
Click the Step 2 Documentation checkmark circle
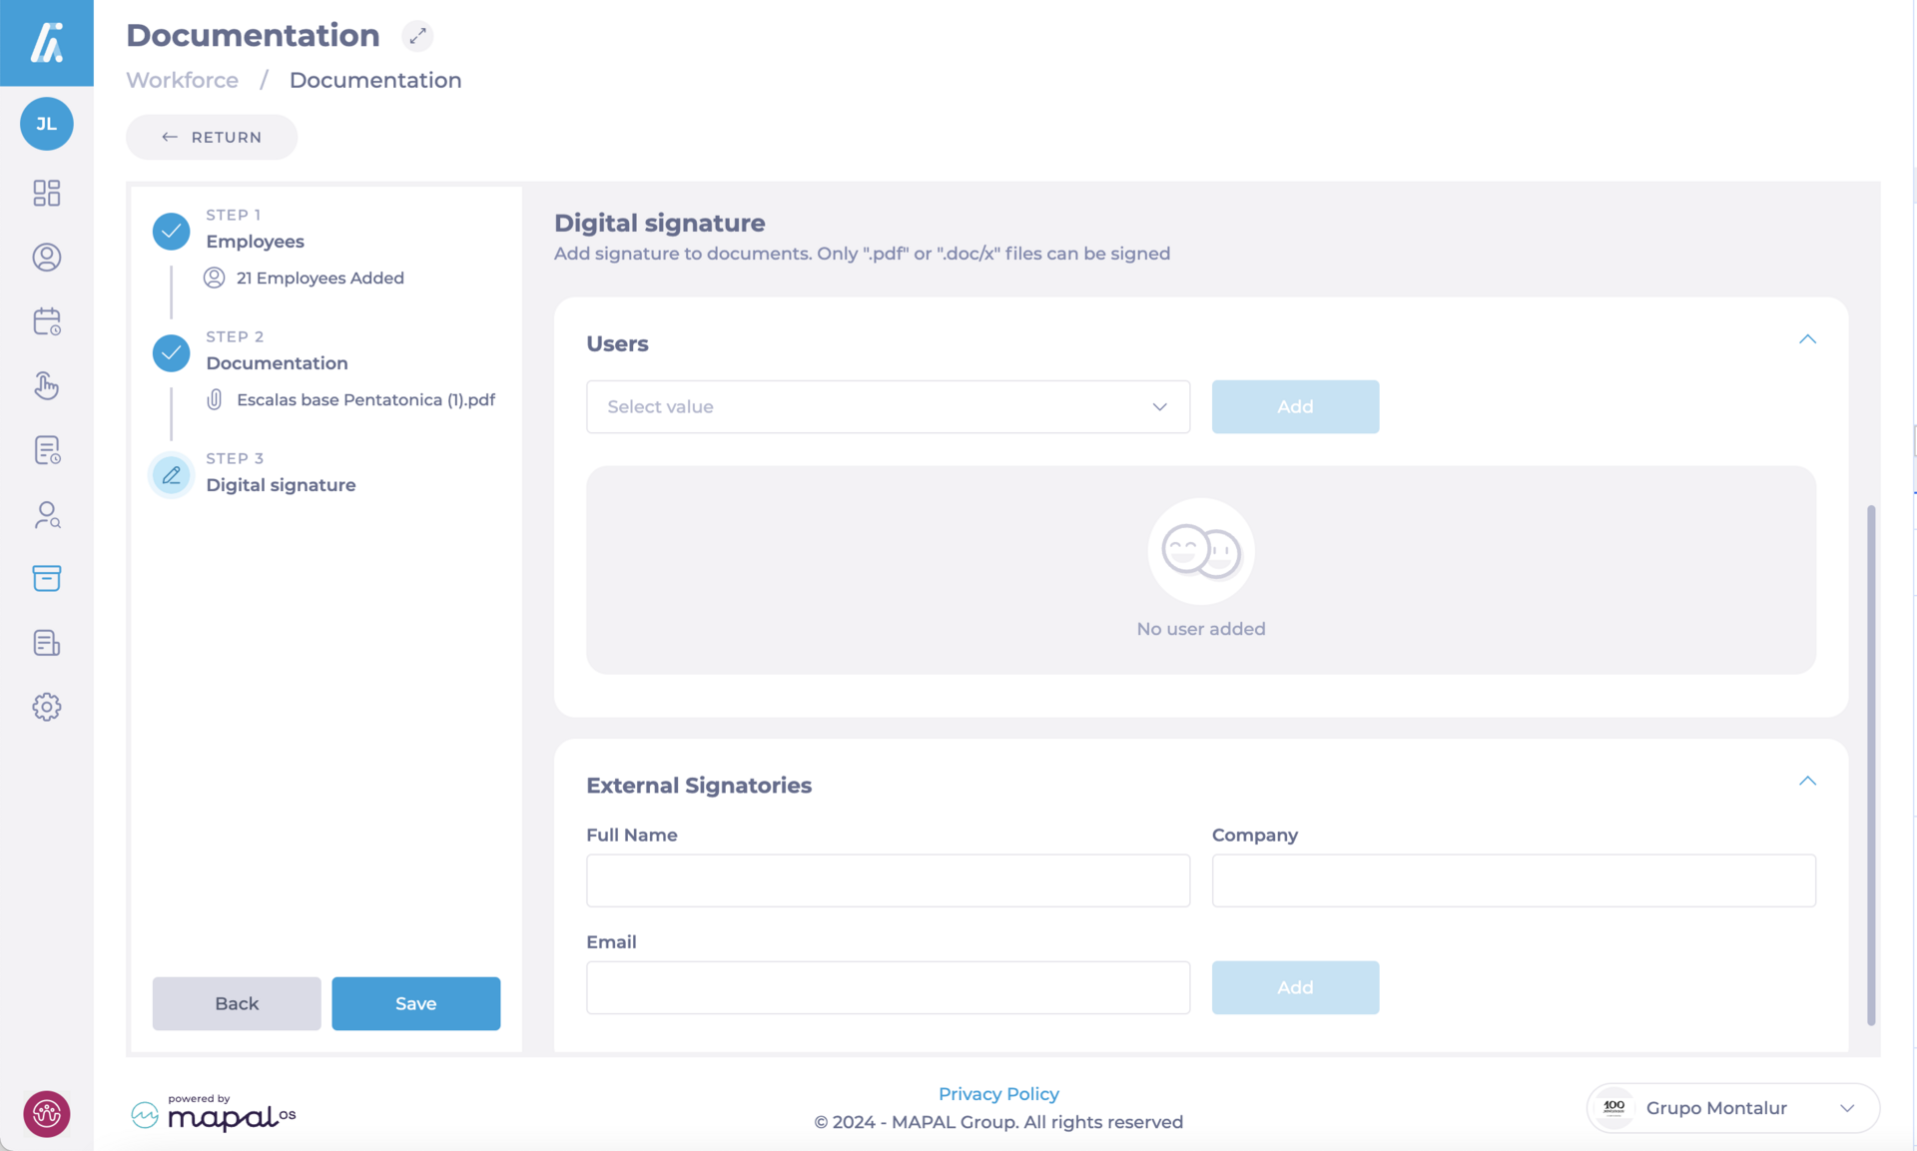pyautogui.click(x=171, y=353)
